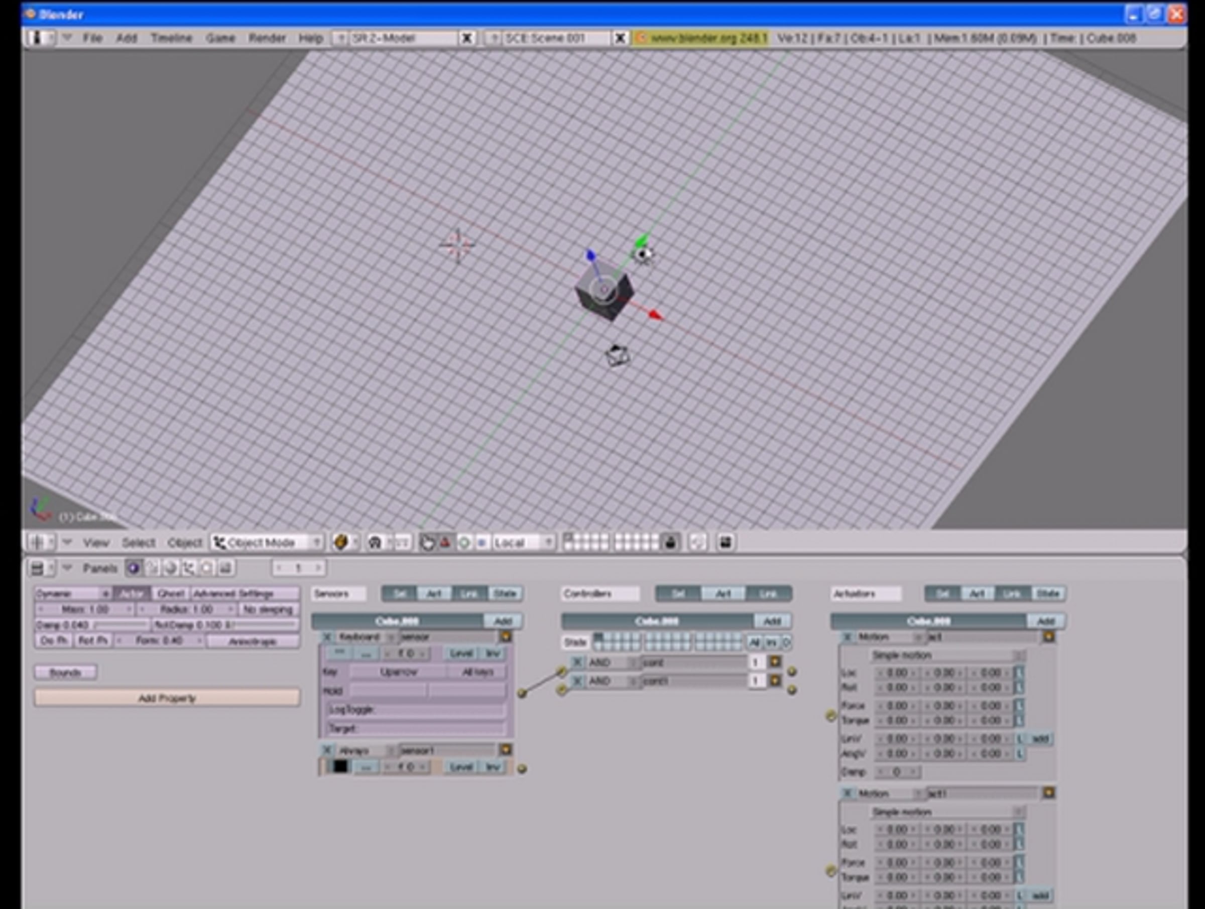Toggle the Actor button

pos(132,594)
